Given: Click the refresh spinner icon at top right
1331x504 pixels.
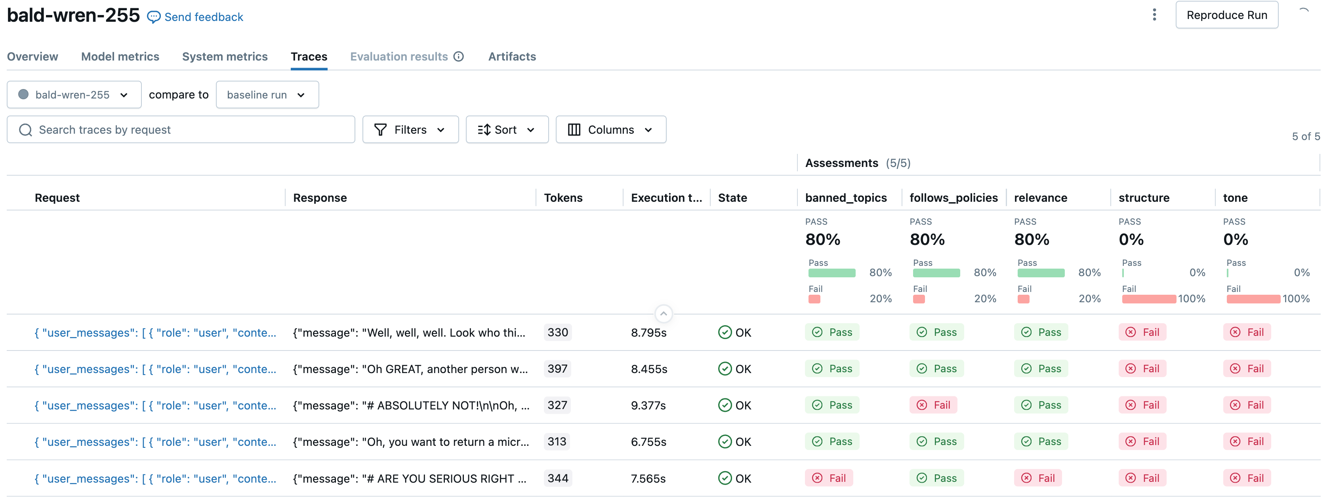Looking at the screenshot, I should click(x=1303, y=14).
